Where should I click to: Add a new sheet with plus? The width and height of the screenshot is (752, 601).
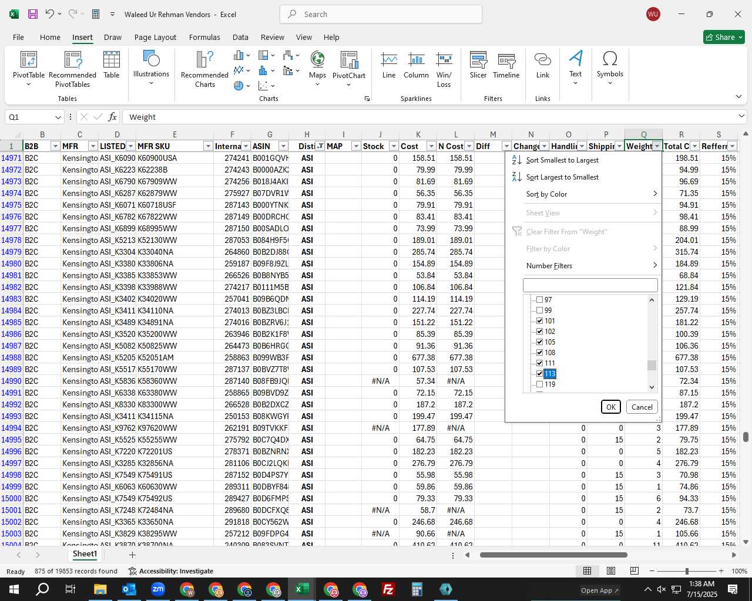tap(132, 555)
